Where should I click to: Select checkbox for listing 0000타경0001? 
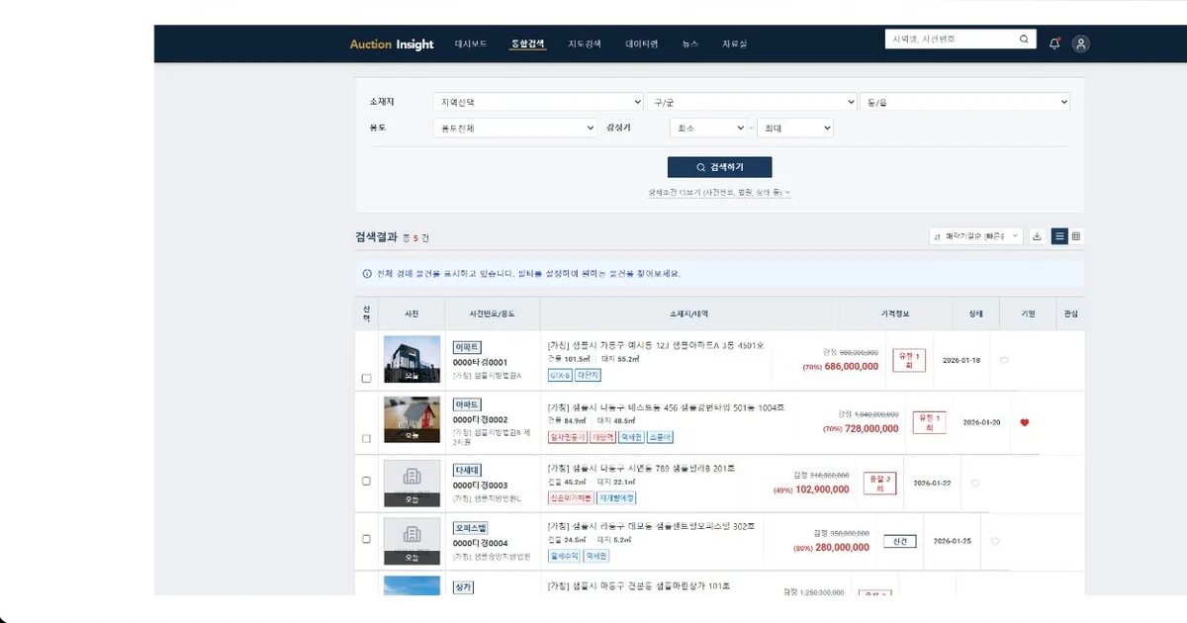pyautogui.click(x=366, y=379)
